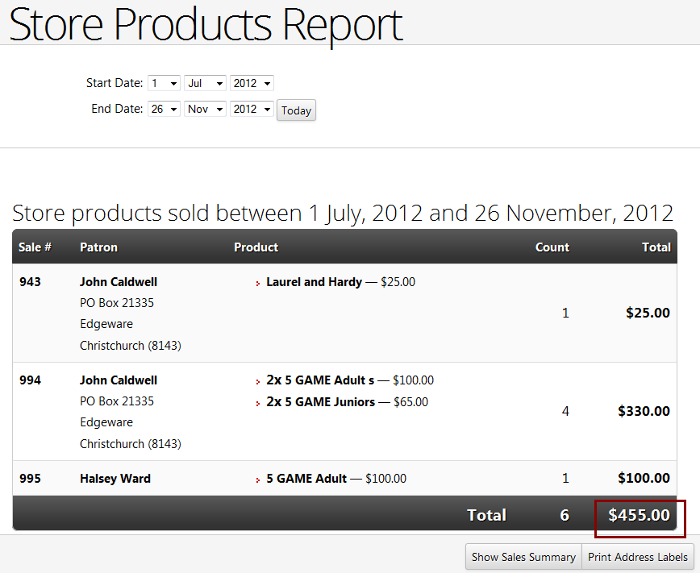
Task: Open the End Date month dropdown showing Nov
Action: click(205, 109)
